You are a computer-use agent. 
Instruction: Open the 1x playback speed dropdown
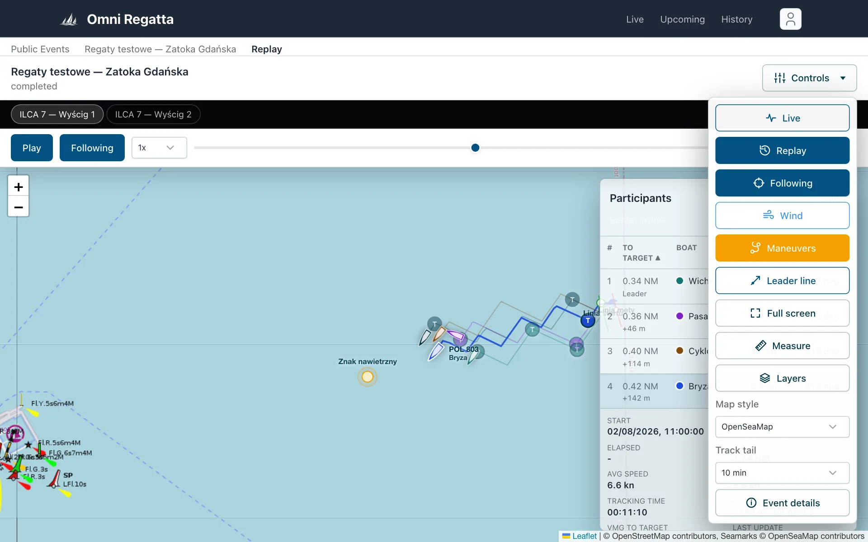pyautogui.click(x=159, y=148)
